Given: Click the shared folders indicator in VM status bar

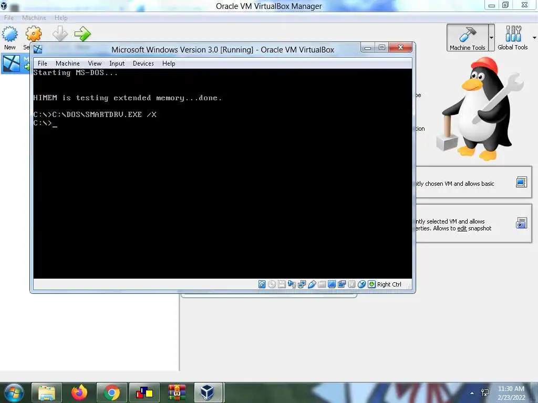Looking at the screenshot, I should coord(322,284).
